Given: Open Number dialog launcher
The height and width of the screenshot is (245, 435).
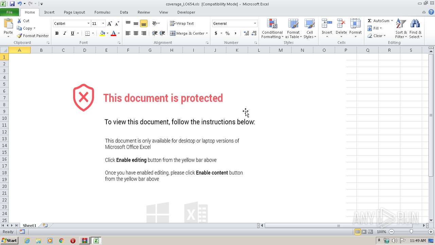Looking at the screenshot, I should click(x=256, y=43).
